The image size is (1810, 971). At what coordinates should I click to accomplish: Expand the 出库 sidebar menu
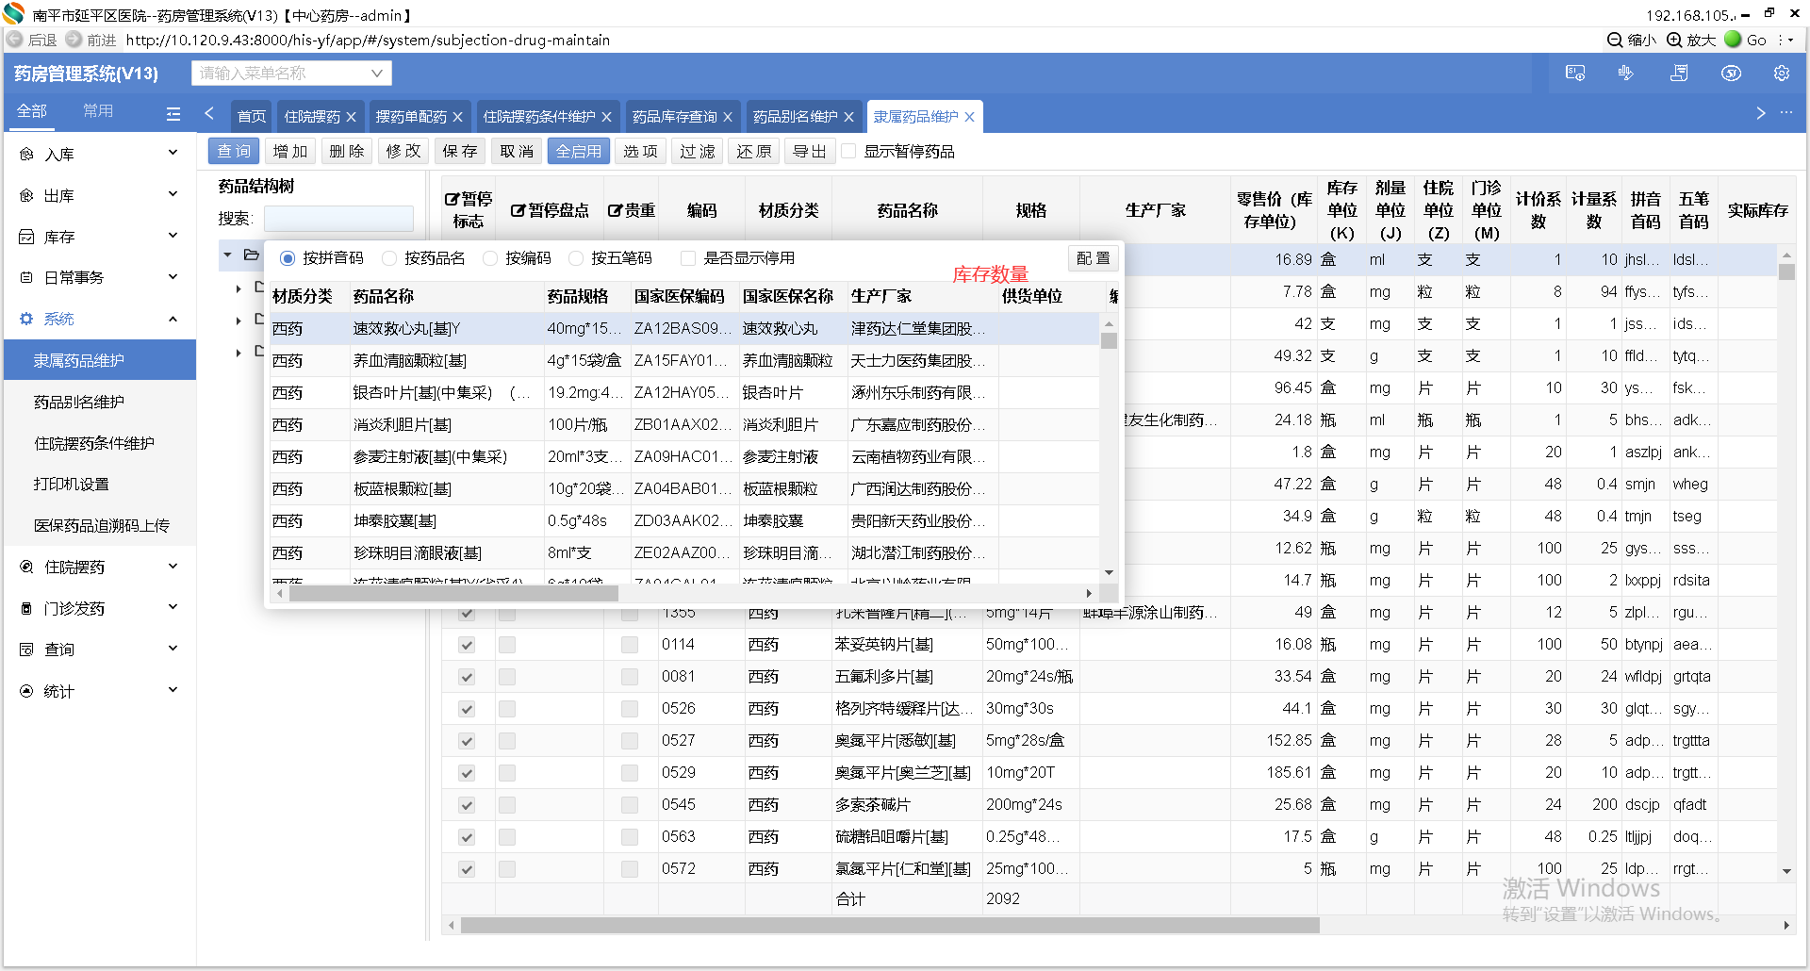173,194
